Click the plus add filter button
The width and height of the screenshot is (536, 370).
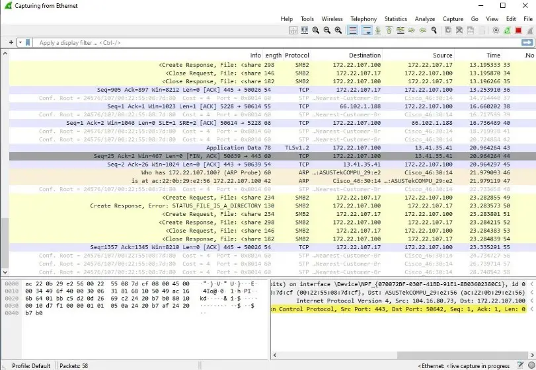pyautogui.click(x=11, y=42)
